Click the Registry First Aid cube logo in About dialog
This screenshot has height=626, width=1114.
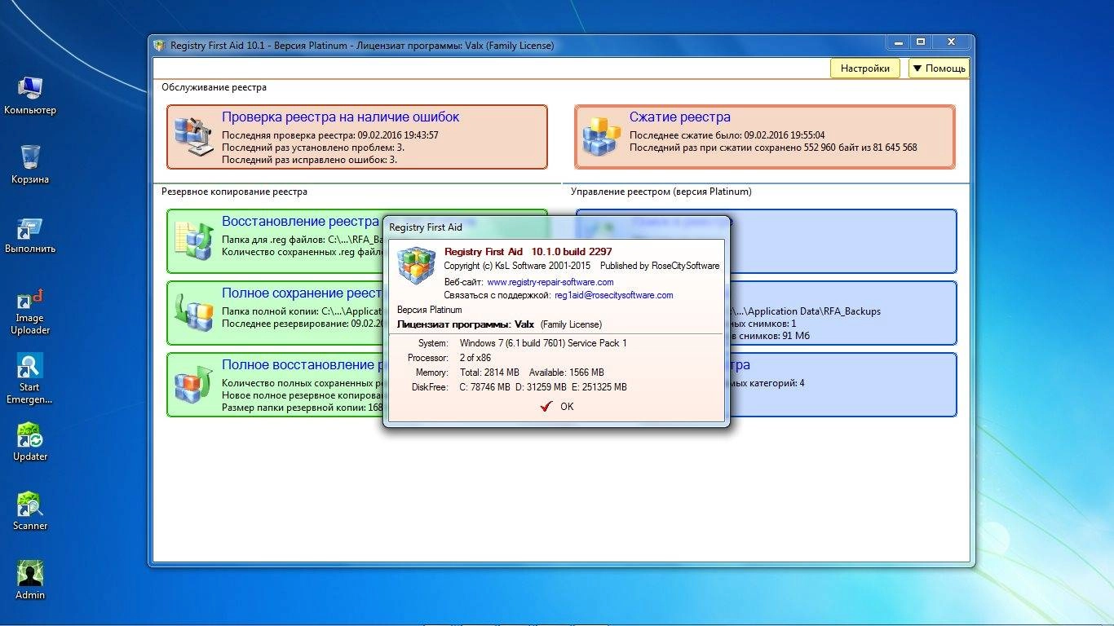coord(416,266)
